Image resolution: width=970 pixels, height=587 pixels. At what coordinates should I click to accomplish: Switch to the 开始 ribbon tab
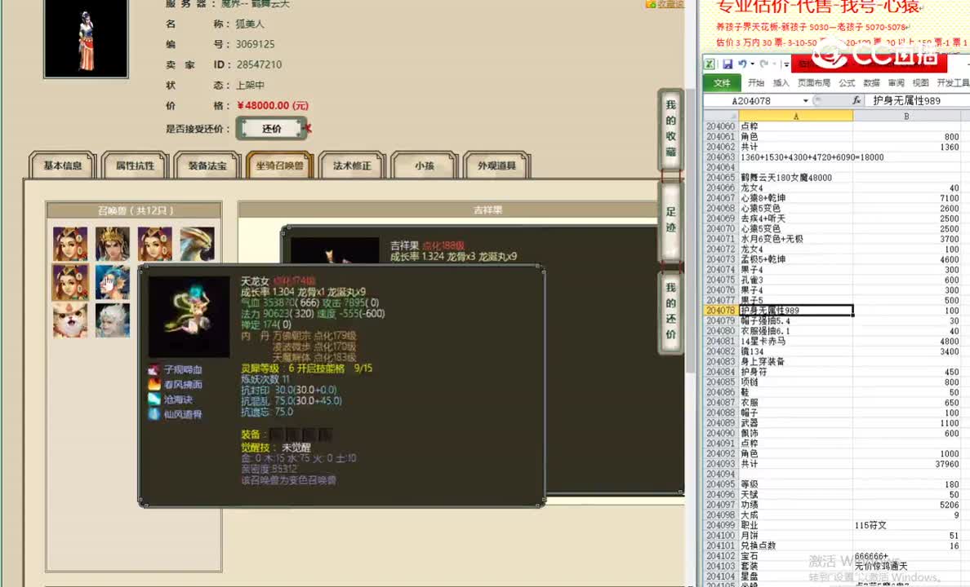pos(756,83)
